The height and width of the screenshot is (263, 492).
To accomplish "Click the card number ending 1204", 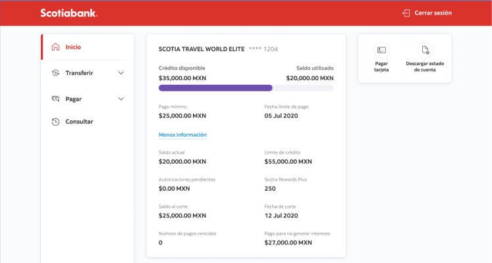I will (x=263, y=49).
